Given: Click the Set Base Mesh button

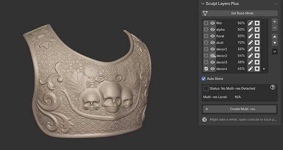Looking at the screenshot, I should point(239,13).
